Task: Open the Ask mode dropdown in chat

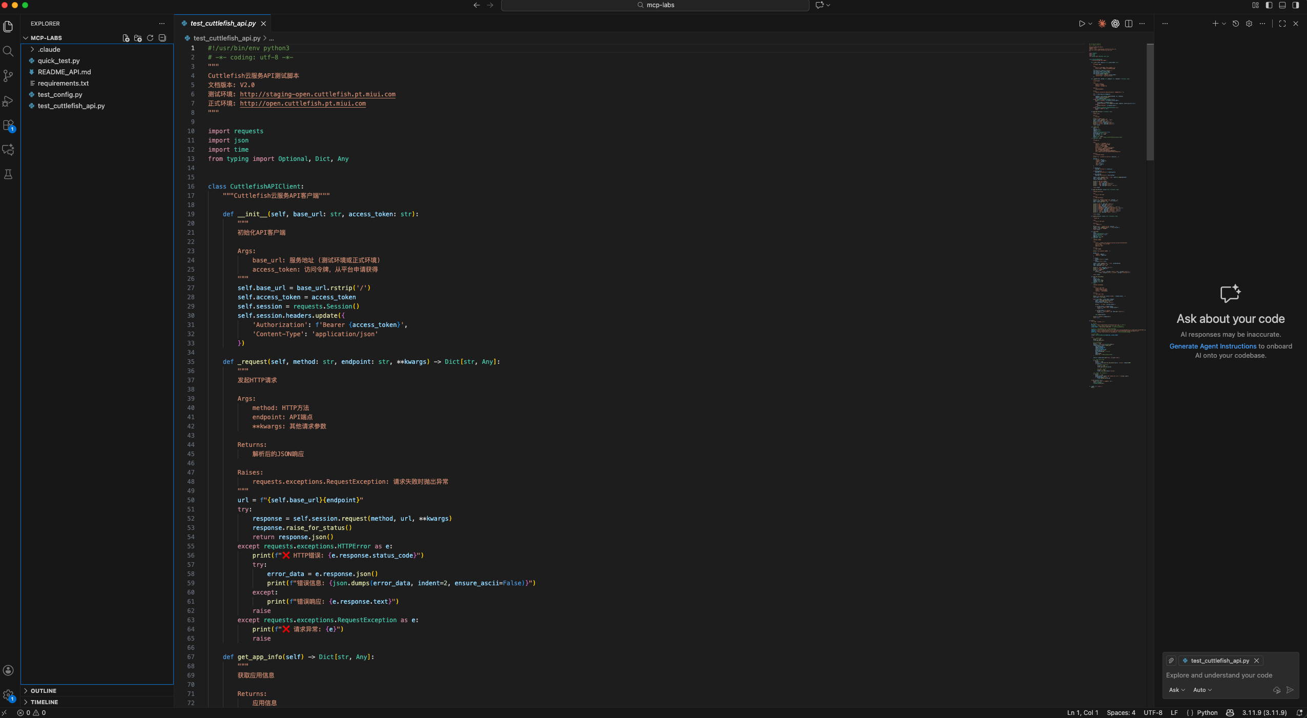Action: tap(1177, 690)
